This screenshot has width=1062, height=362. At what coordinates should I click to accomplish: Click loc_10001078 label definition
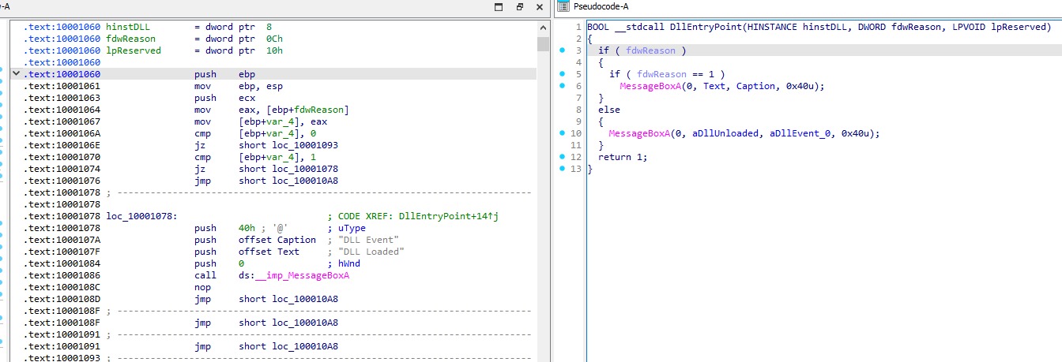pyautogui.click(x=141, y=216)
